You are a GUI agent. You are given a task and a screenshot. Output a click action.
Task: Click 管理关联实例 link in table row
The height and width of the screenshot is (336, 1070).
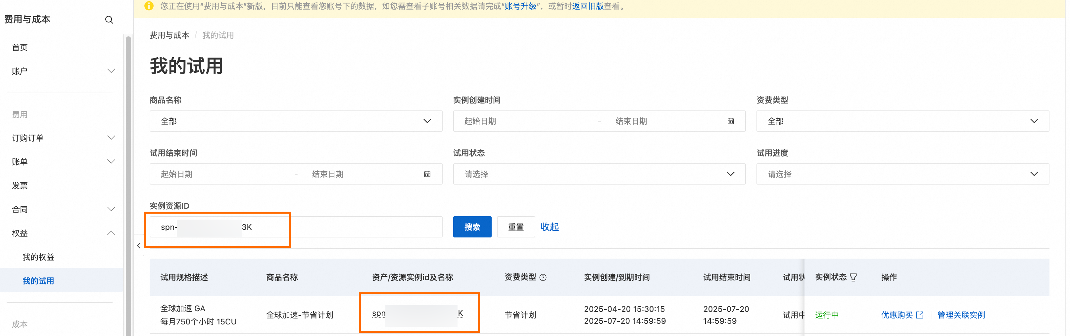coord(961,315)
